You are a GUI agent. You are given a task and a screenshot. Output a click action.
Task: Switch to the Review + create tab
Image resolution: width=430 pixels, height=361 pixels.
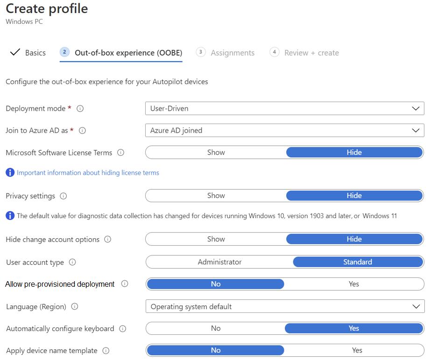(x=311, y=53)
